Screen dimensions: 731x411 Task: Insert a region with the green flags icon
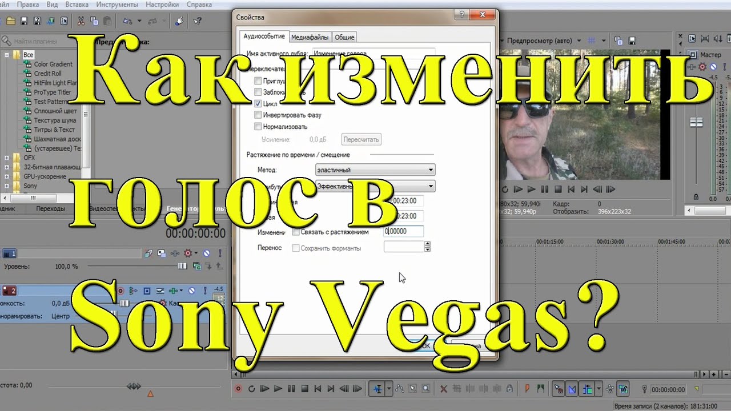tap(540, 389)
